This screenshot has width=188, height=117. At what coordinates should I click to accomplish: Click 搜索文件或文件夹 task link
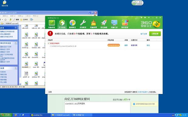pos(6,37)
